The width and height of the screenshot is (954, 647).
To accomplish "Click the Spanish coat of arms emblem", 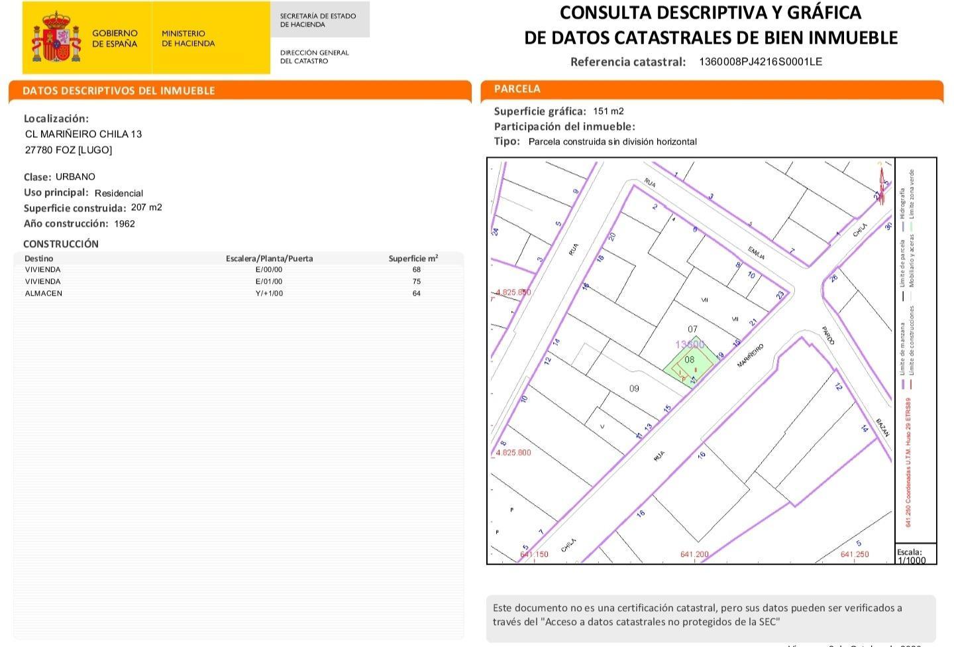I will [x=56, y=37].
